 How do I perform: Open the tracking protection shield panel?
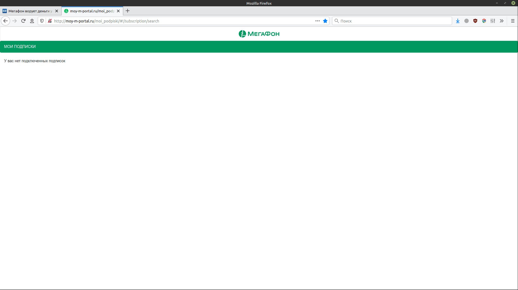point(42,21)
